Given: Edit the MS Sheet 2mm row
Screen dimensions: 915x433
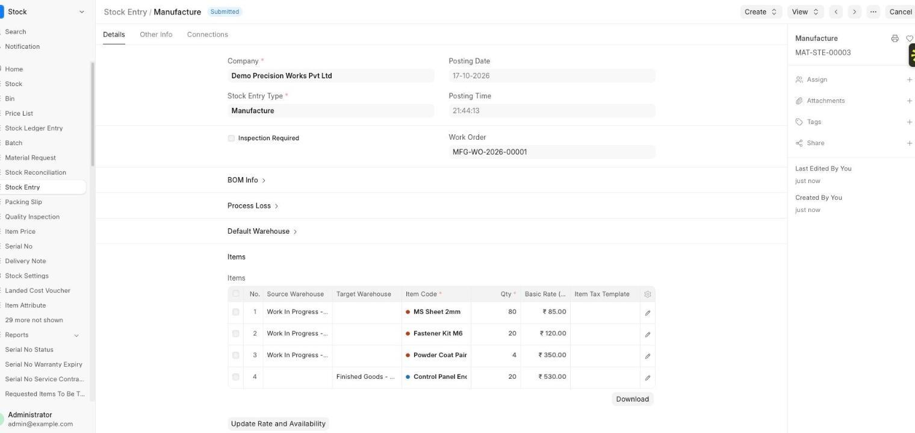Looking at the screenshot, I should pos(648,313).
